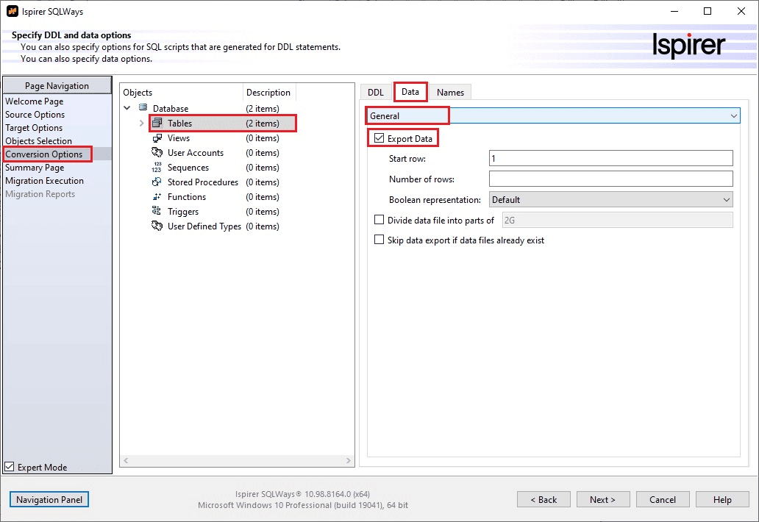The image size is (759, 522).
Task: Click the Tables icon in Objects tree
Action: click(x=157, y=124)
